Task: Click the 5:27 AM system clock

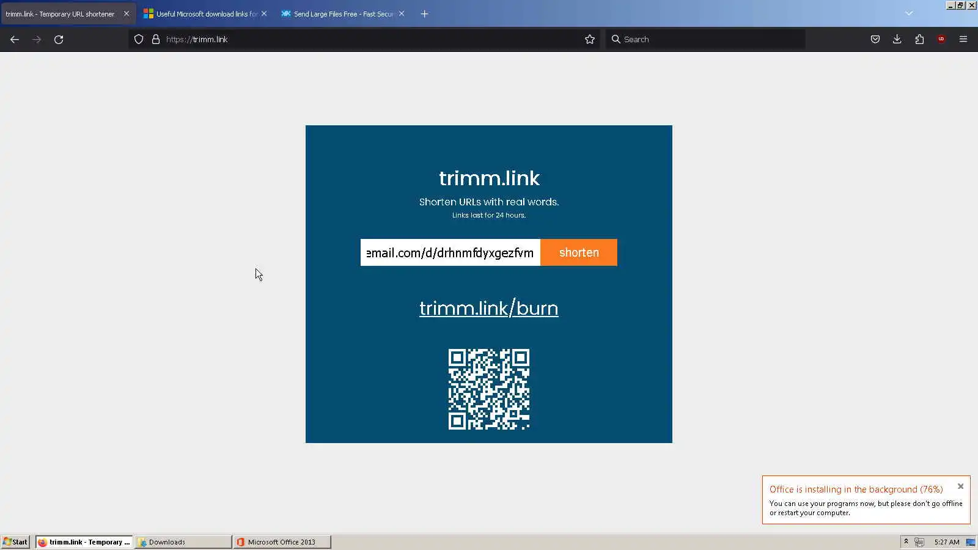Action: pos(947,542)
